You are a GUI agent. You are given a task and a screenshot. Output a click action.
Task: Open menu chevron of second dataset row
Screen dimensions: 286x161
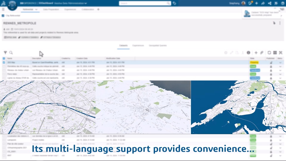280,66
